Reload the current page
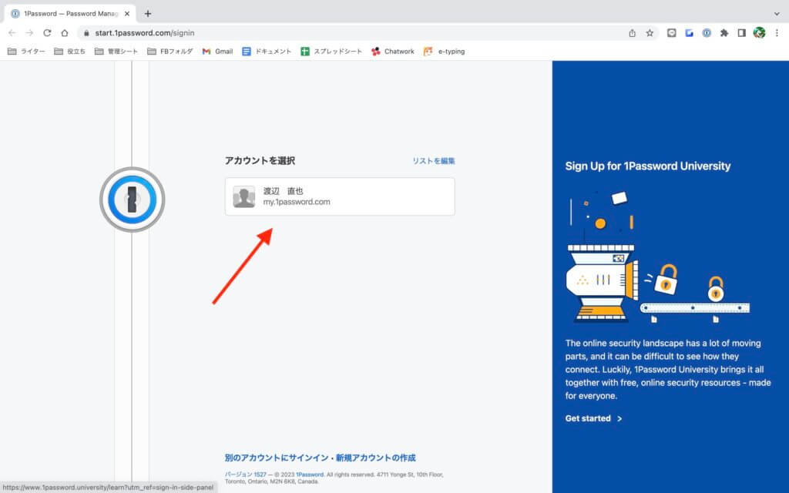Viewport: 789px width, 493px height. [47, 32]
